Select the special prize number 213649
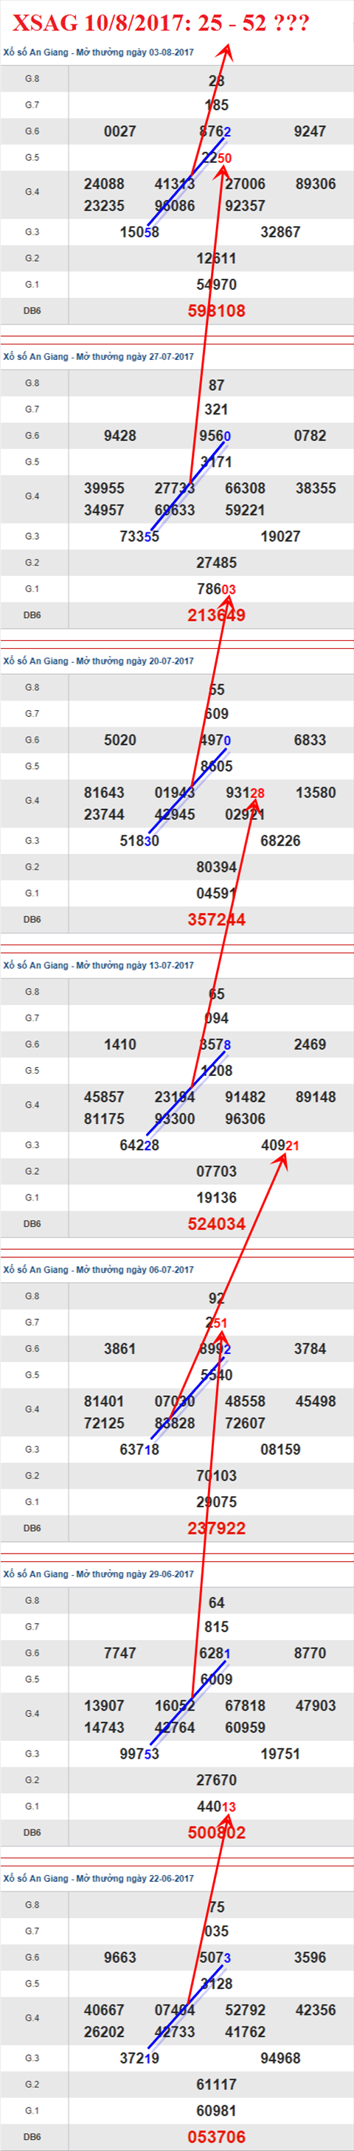 [x=216, y=616]
